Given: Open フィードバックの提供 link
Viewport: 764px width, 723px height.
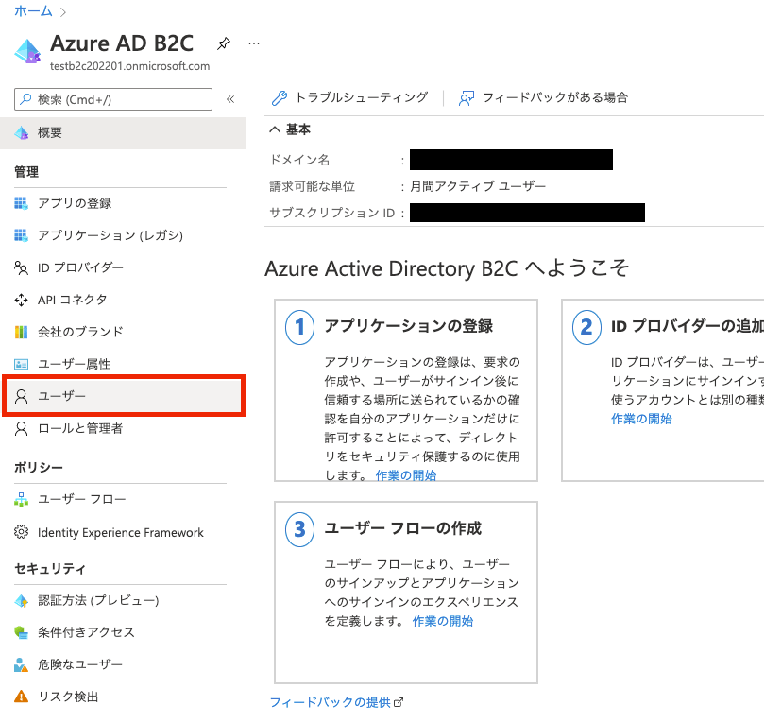Looking at the screenshot, I should coord(330,702).
